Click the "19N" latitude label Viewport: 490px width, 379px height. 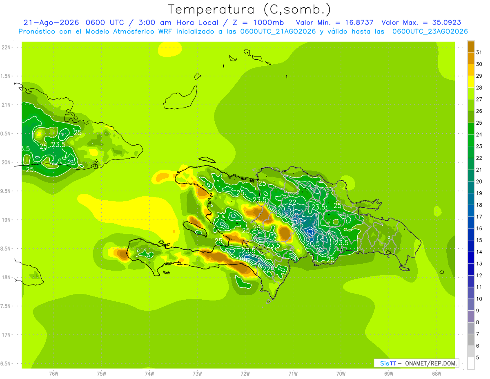pos(7,220)
